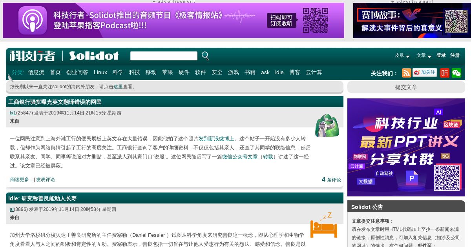The image size is (471, 247).
Task: Click the 文章提交注意事项 heading text
Action: tap(372, 221)
